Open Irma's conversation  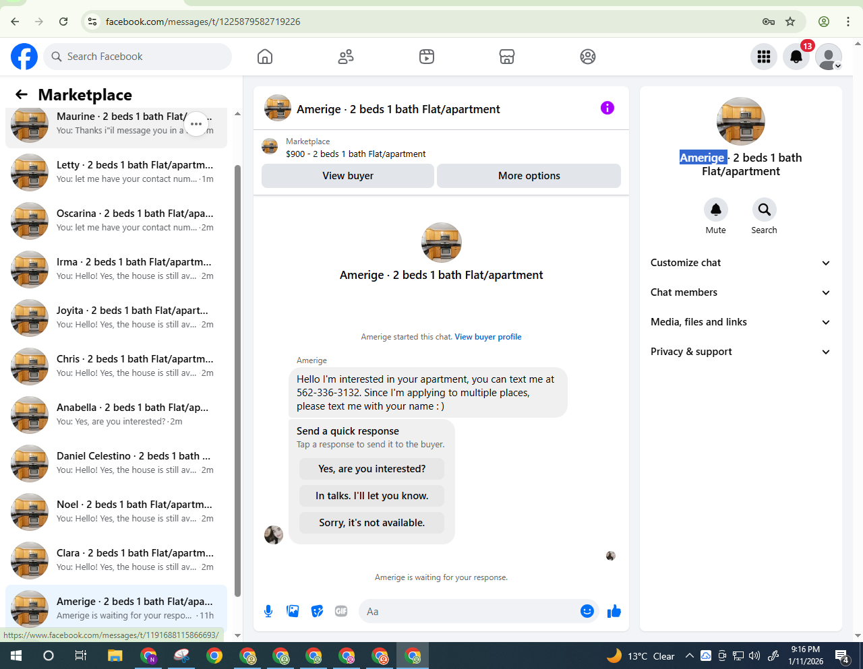click(116, 269)
